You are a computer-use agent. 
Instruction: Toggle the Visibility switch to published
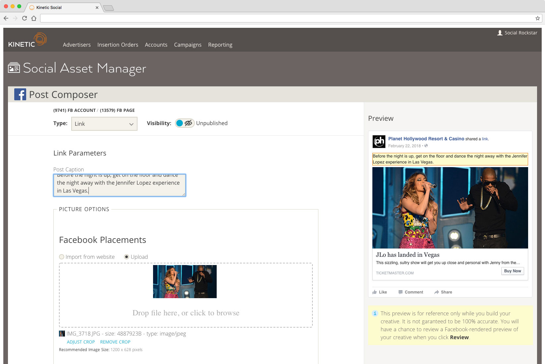click(x=185, y=123)
